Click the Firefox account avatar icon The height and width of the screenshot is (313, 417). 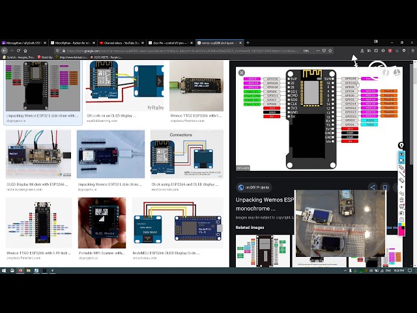coord(383,51)
